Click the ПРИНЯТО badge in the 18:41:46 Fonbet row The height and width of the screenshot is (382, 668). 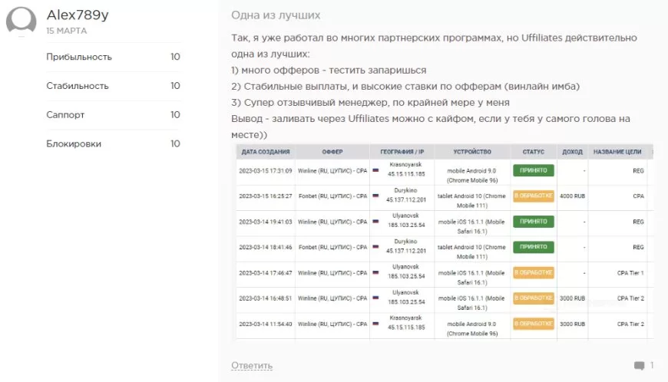pyautogui.click(x=533, y=247)
